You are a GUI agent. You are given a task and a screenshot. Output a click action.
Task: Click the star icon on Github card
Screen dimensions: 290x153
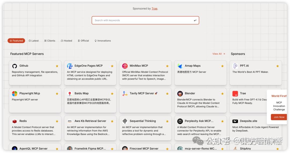point(57,66)
